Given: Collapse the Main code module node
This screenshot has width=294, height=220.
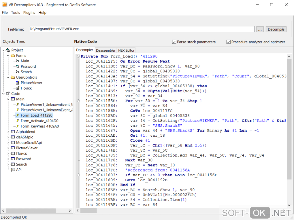Looking at the screenshot, I should [x=8, y=99].
